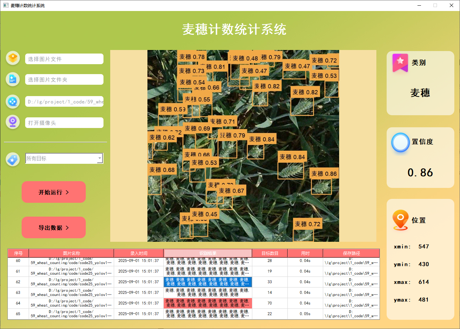Screen dimensions: 460x329
Task: Open the 选择图片文件 input field
Action: point(64,59)
